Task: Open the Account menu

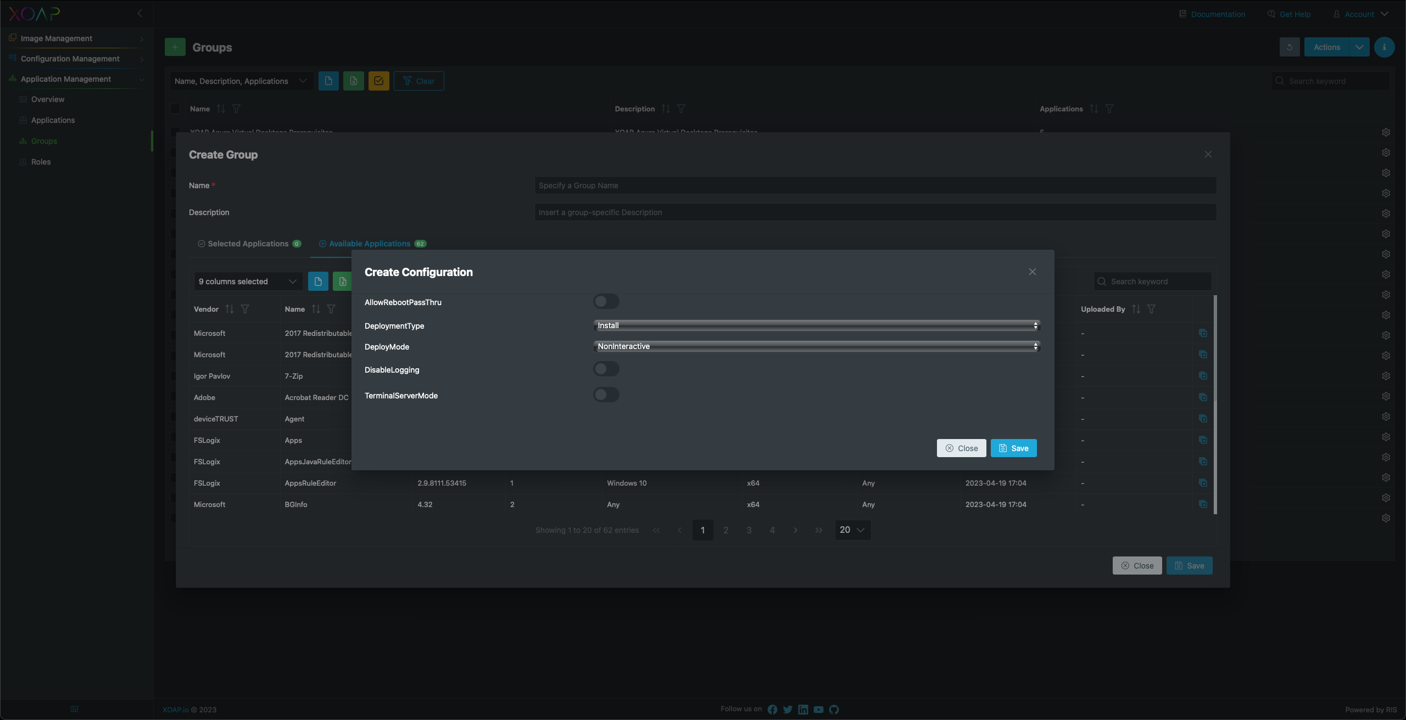Action: click(1360, 14)
